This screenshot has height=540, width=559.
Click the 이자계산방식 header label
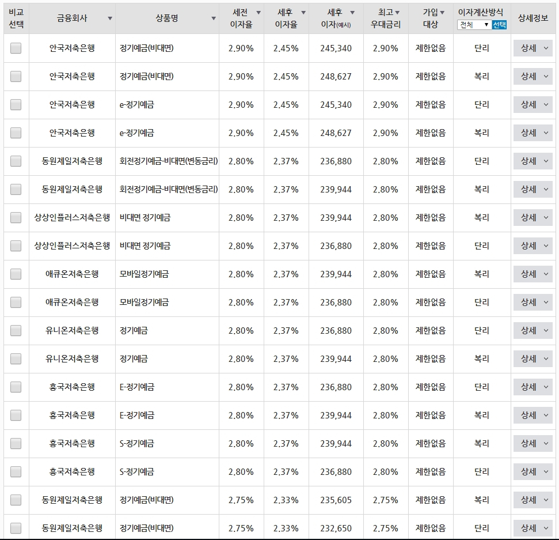pyautogui.click(x=481, y=13)
